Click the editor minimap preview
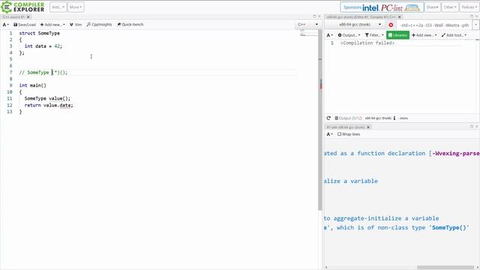Screen dimensions: 480x270 coord(308,33)
